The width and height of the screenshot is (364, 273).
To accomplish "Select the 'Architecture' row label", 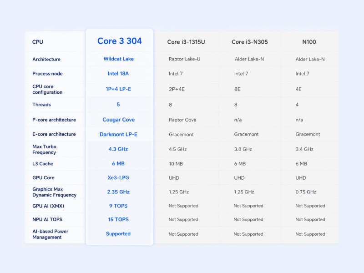I will pos(46,59).
